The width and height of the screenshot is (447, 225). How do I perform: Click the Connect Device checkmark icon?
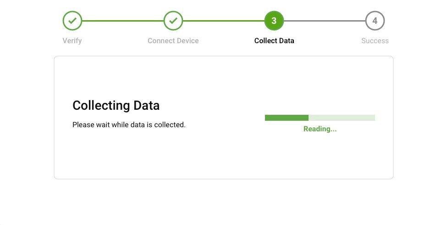click(x=173, y=21)
